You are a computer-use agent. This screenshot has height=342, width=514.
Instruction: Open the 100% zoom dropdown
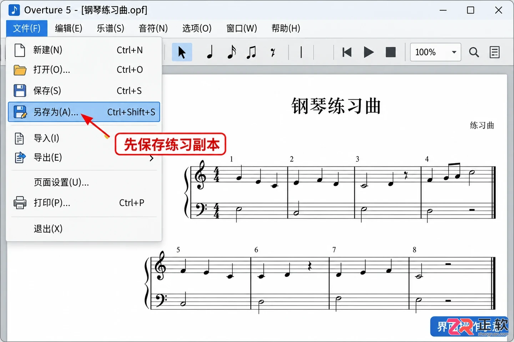tap(435, 52)
